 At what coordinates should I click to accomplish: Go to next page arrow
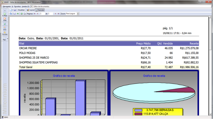pos(55,14)
